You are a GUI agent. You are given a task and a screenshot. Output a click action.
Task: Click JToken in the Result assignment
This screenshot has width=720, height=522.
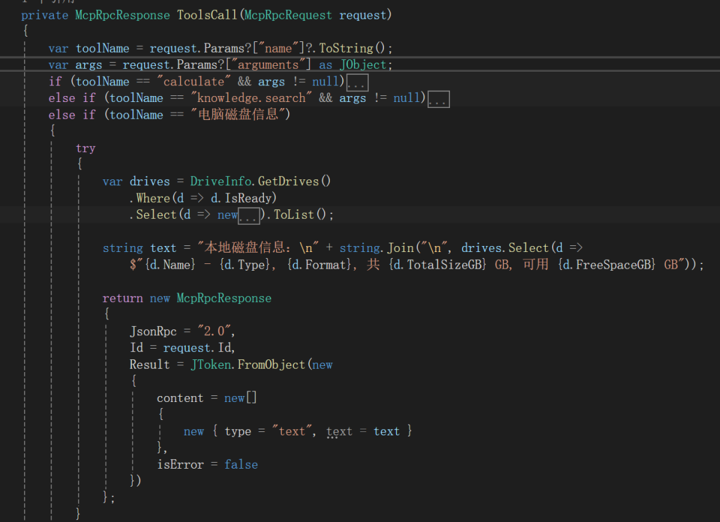pos(211,365)
